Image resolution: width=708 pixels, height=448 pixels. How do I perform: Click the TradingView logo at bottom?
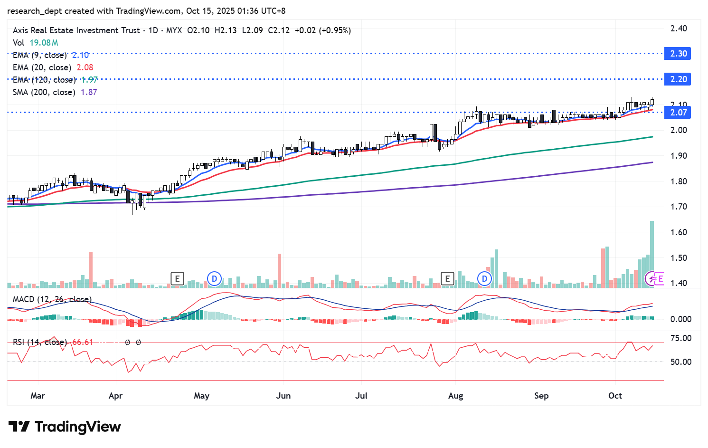pyautogui.click(x=65, y=427)
